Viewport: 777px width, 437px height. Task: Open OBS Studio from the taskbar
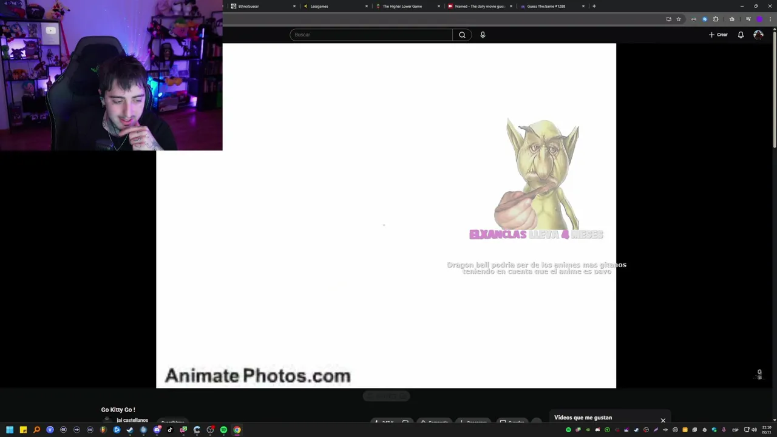(x=210, y=430)
